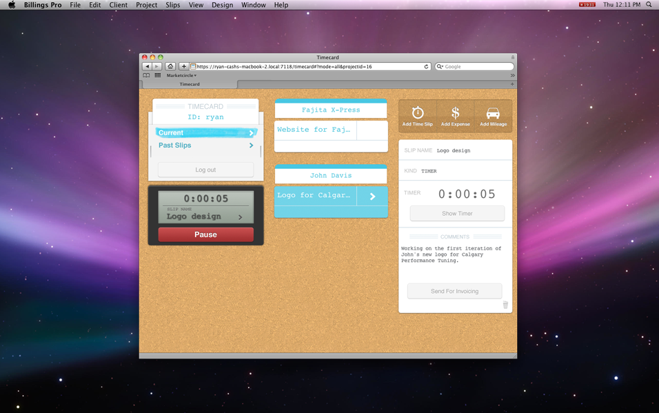The height and width of the screenshot is (413, 659).
Task: Open the bookmarks book icon
Action: point(146,75)
